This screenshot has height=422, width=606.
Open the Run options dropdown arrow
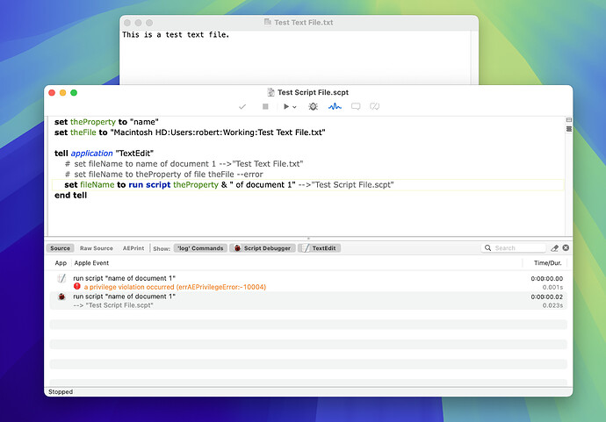point(294,107)
